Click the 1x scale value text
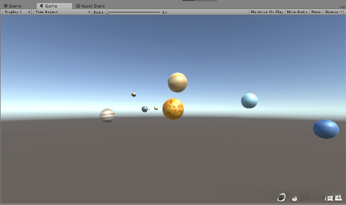This screenshot has height=205, width=346. click(164, 12)
